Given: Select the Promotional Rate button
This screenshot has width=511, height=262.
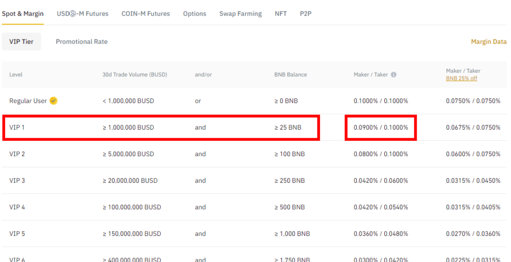Looking at the screenshot, I should pyautogui.click(x=82, y=42).
